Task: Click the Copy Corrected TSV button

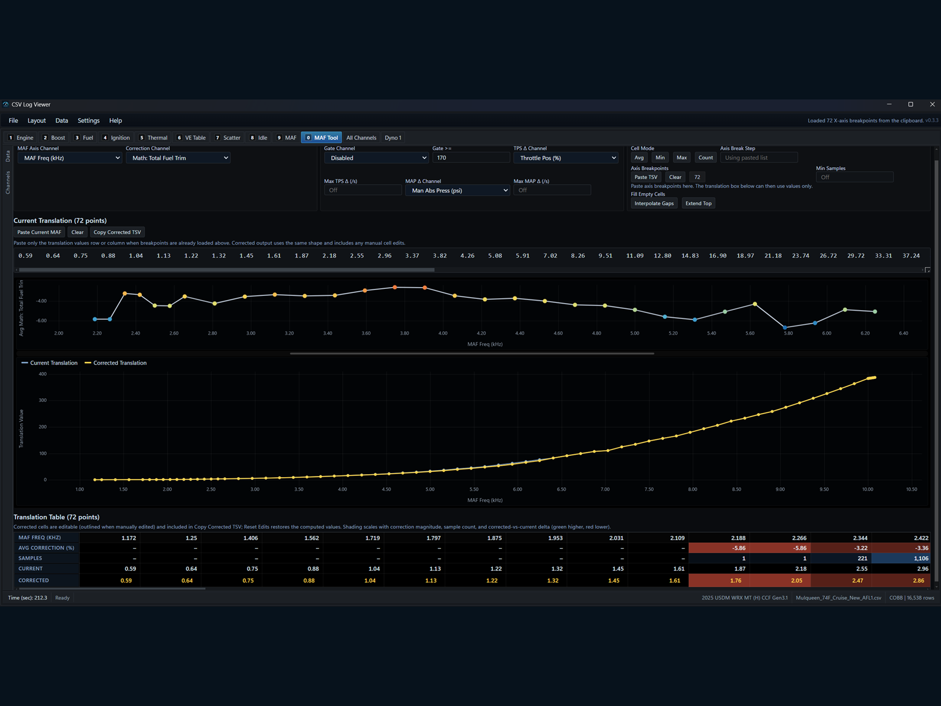Action: click(x=118, y=232)
